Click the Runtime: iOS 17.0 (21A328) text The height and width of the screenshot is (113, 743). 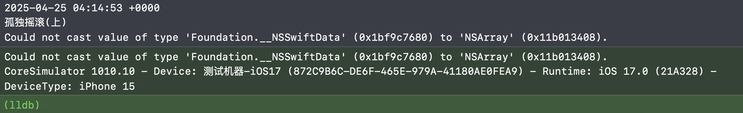click(623, 71)
